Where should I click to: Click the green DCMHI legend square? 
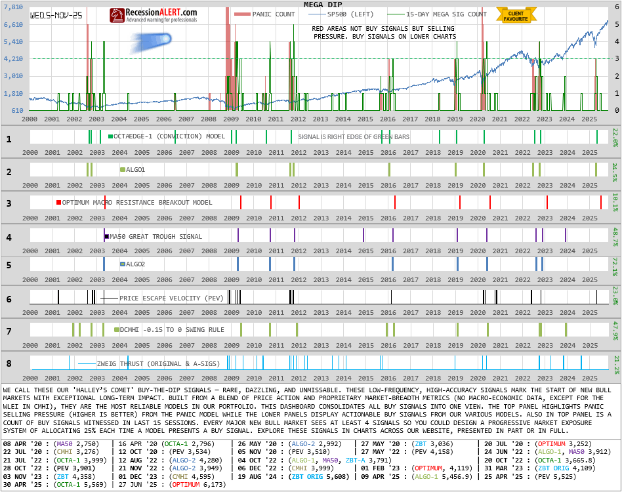pyautogui.click(x=117, y=330)
